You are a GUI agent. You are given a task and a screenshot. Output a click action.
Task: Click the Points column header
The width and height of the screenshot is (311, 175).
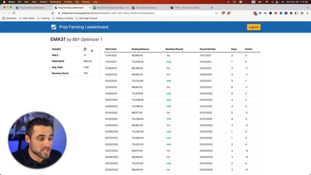pyautogui.click(x=249, y=49)
